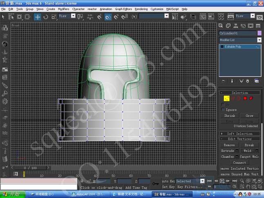This screenshot has width=264, height=198.
Task: Click Go to End playback button
Action: (235, 181)
